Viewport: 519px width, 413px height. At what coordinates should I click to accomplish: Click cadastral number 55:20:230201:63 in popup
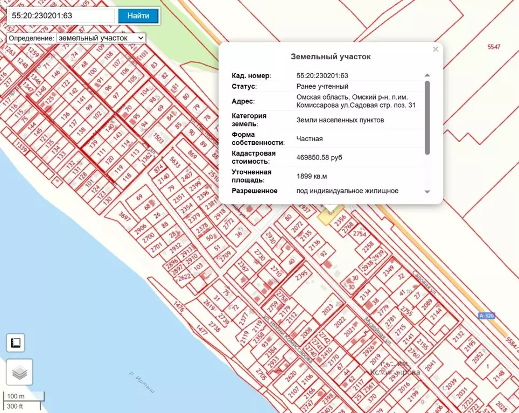click(x=322, y=76)
